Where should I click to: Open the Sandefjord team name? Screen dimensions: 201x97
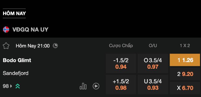coord(16,73)
